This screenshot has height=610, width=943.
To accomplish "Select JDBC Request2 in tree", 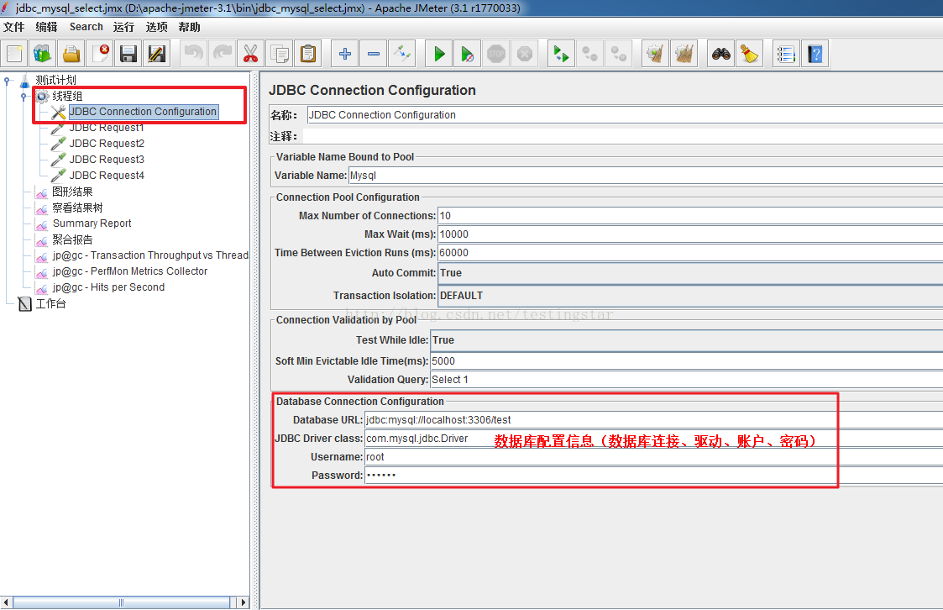I will point(107,144).
